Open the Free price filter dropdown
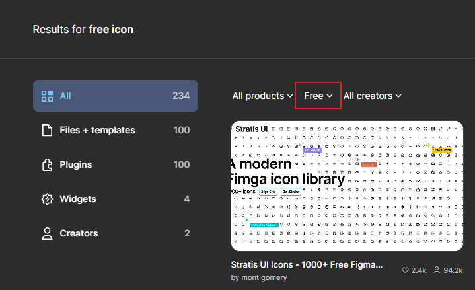Viewport: 475px width, 290px height. click(x=318, y=96)
